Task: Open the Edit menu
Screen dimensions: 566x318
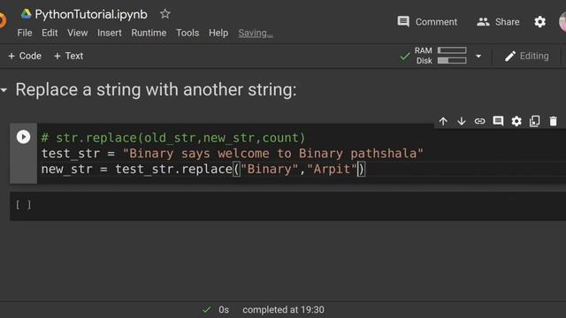Action: click(50, 33)
